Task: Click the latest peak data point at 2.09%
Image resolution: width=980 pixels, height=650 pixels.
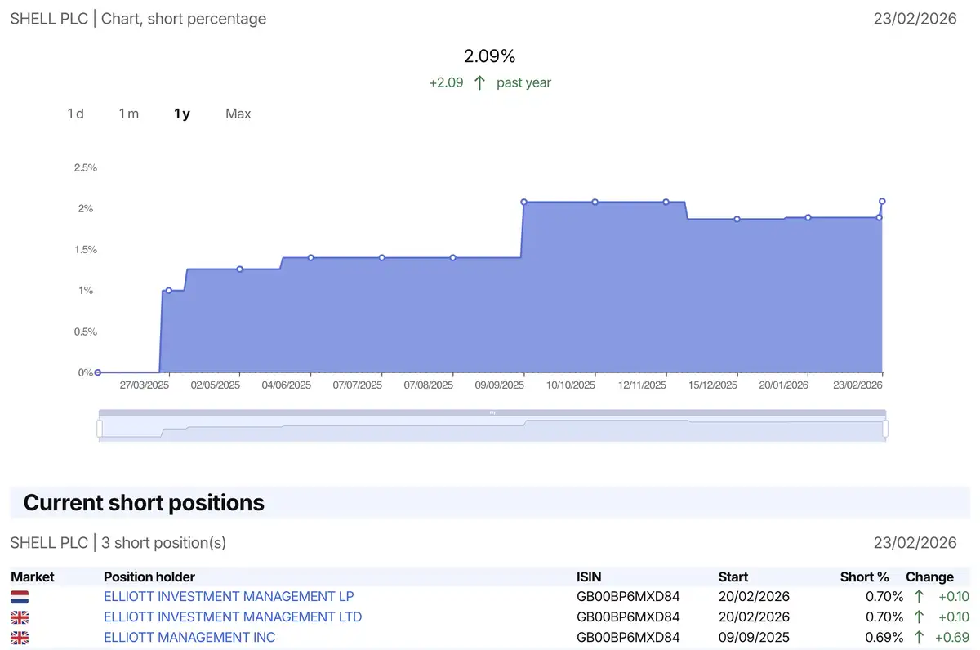Action: [x=883, y=201]
